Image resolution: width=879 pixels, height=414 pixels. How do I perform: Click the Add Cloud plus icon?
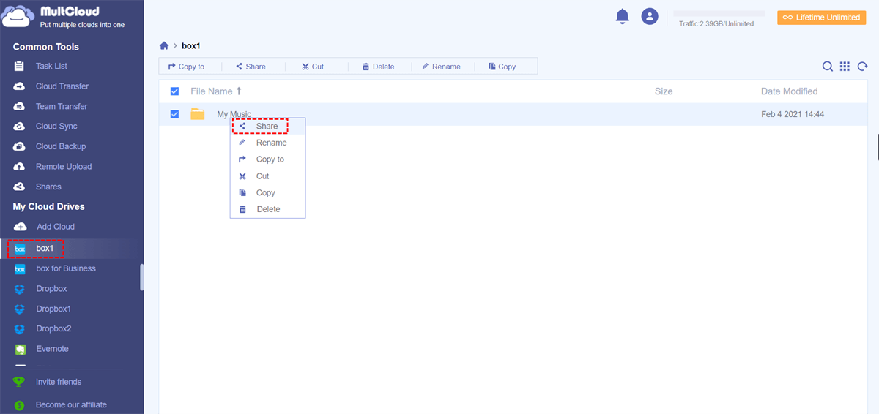point(21,227)
